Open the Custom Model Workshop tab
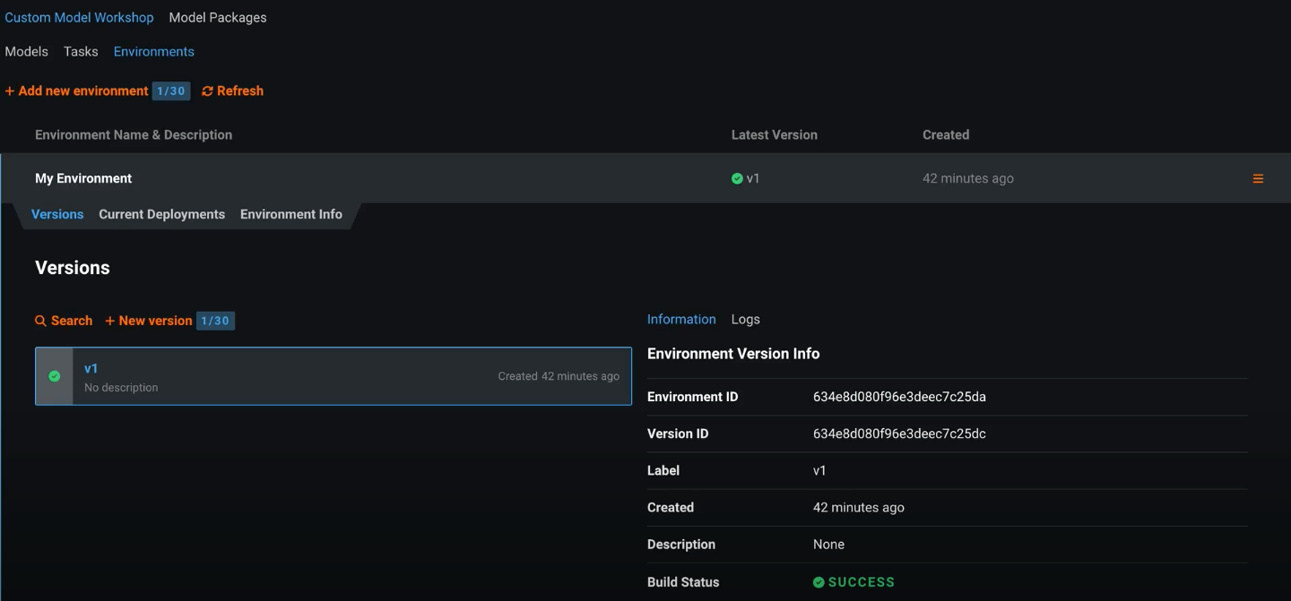Image resolution: width=1291 pixels, height=601 pixels. [x=79, y=17]
